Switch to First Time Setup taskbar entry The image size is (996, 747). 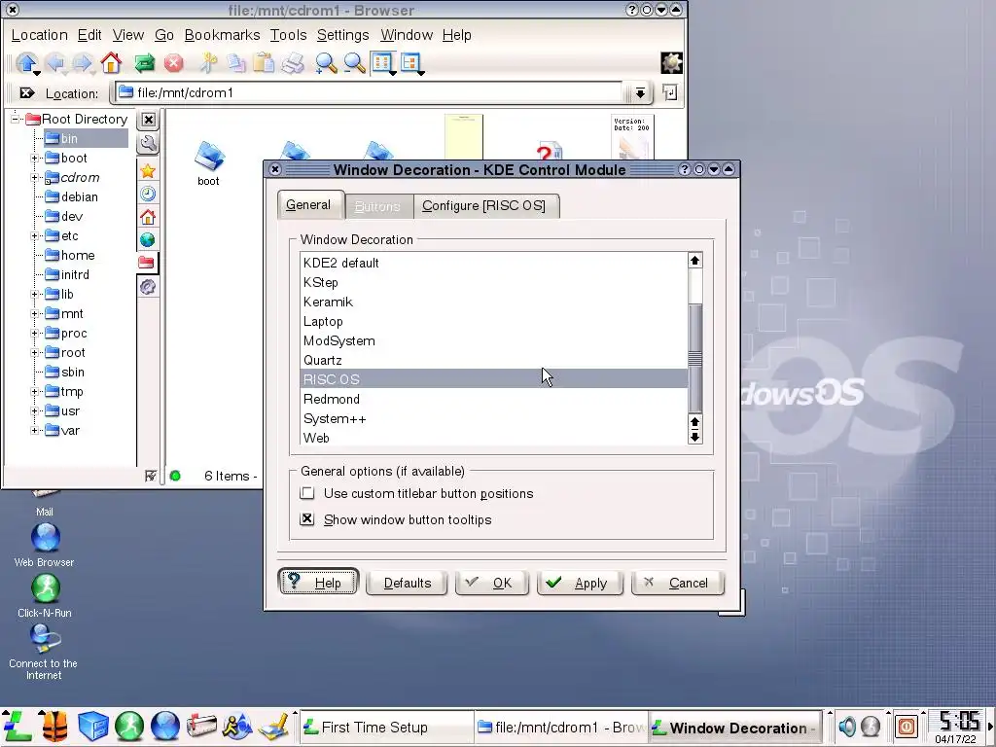point(386,728)
